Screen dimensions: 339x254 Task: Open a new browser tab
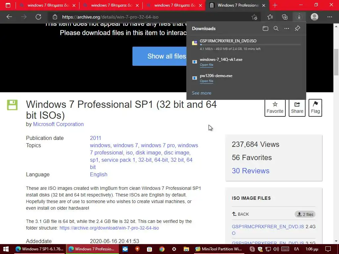click(275, 5)
